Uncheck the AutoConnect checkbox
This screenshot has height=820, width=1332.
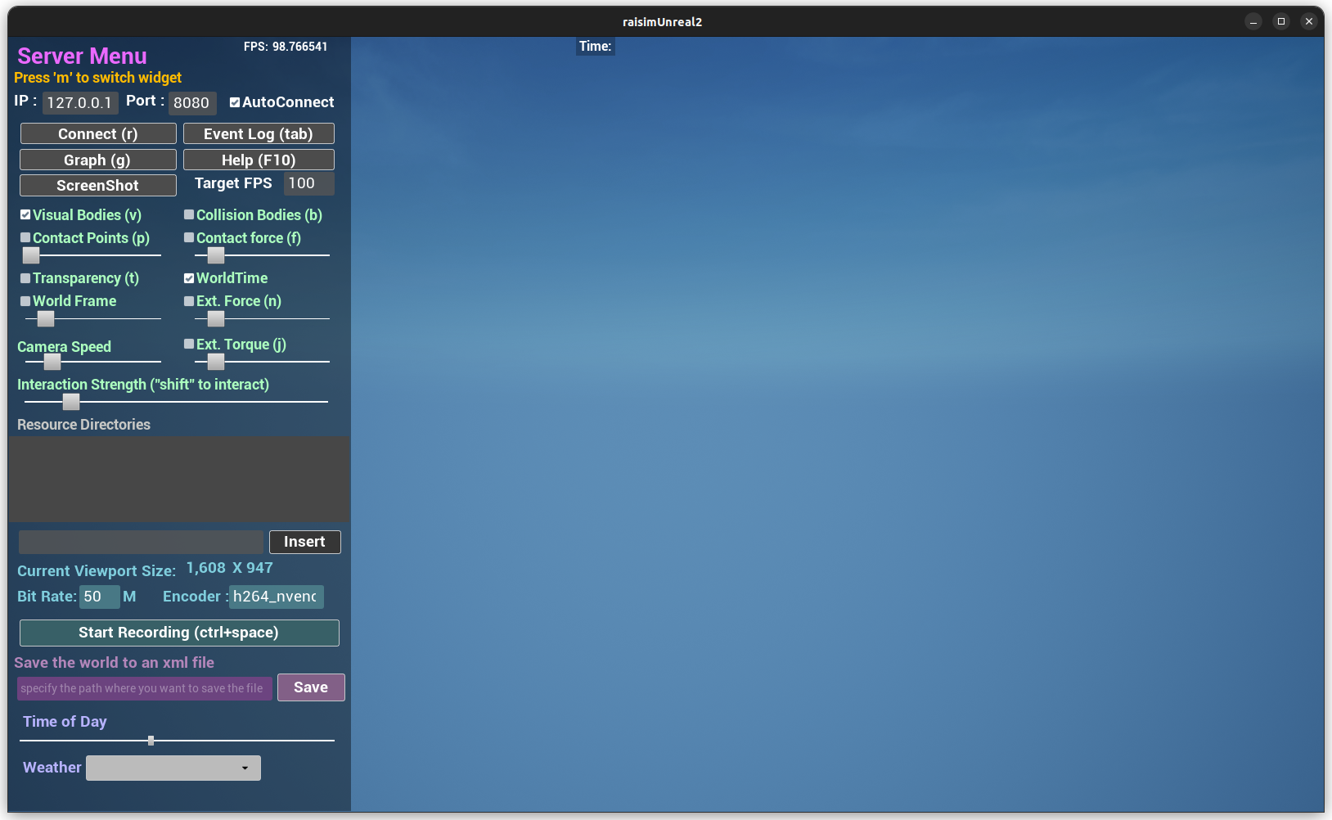point(235,102)
